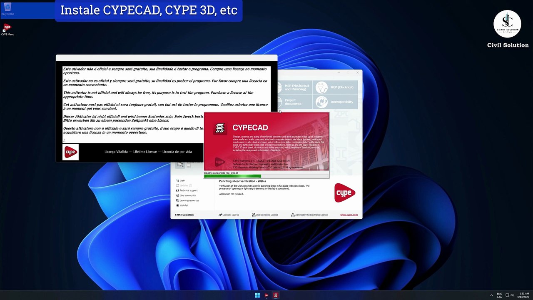
Task: Open the Windows Start button
Action: tap(257, 295)
